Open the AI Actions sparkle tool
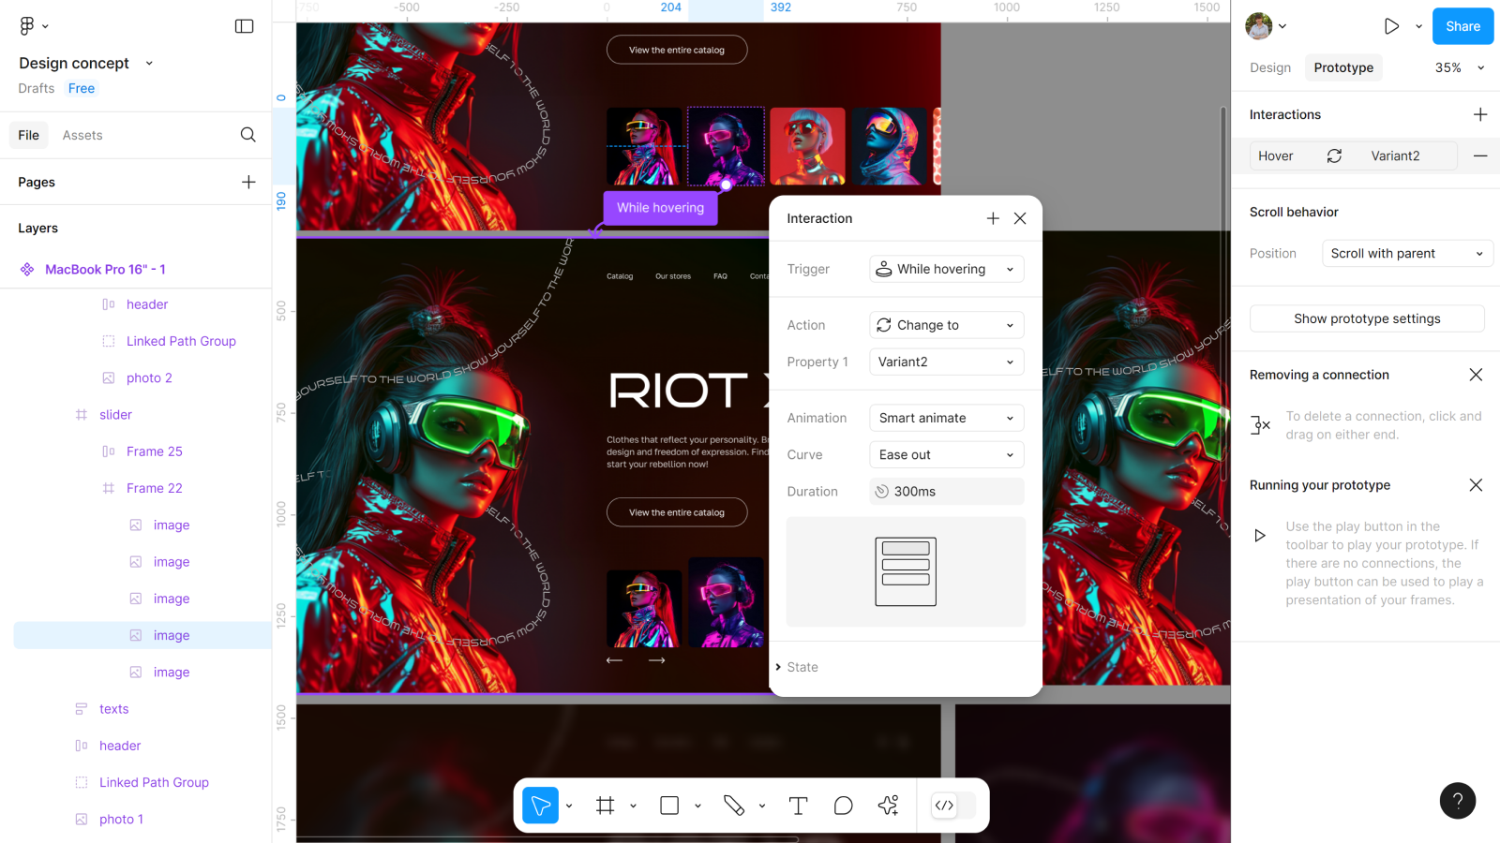Screen dimensions: 1500x843 888,806
